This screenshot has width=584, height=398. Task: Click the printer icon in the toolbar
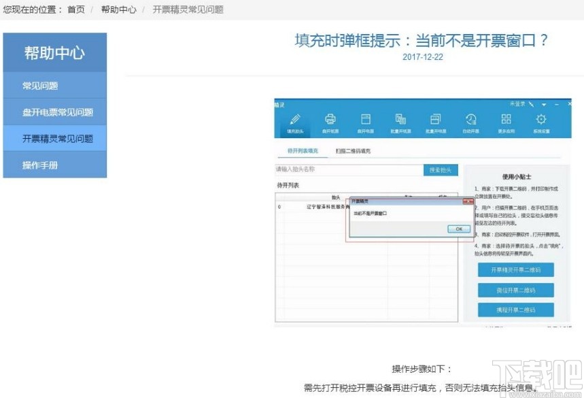click(330, 119)
